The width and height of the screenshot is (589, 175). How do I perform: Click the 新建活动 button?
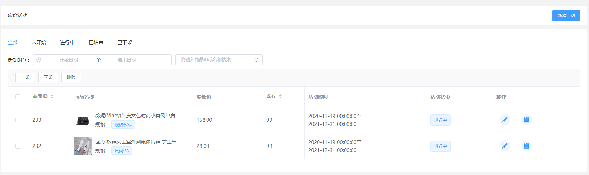coord(566,16)
